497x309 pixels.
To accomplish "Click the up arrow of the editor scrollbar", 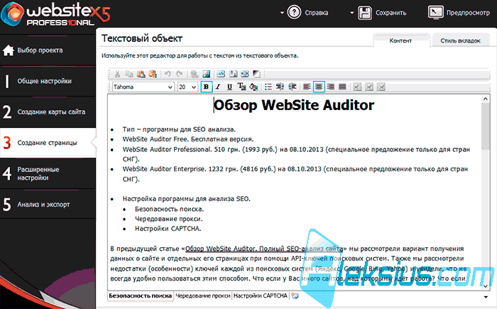I will coord(485,99).
